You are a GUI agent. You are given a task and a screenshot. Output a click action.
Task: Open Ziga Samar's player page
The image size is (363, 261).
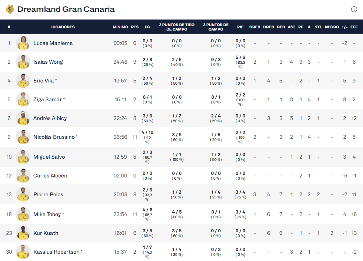(x=47, y=99)
